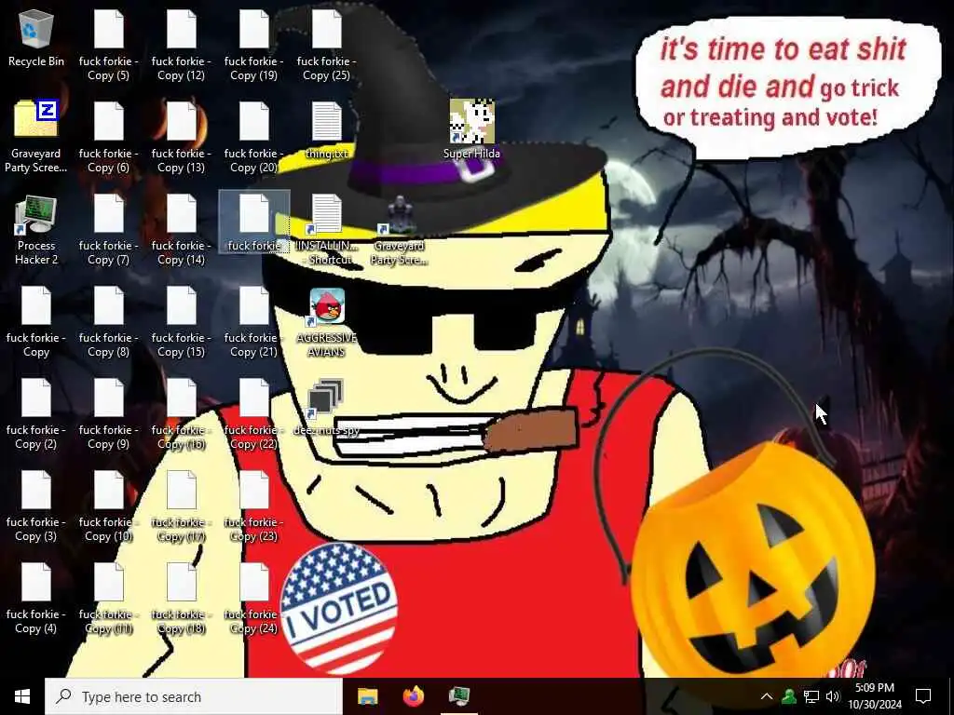
Task: Select file fuck forkie - Copy (7)
Action: coord(109,231)
